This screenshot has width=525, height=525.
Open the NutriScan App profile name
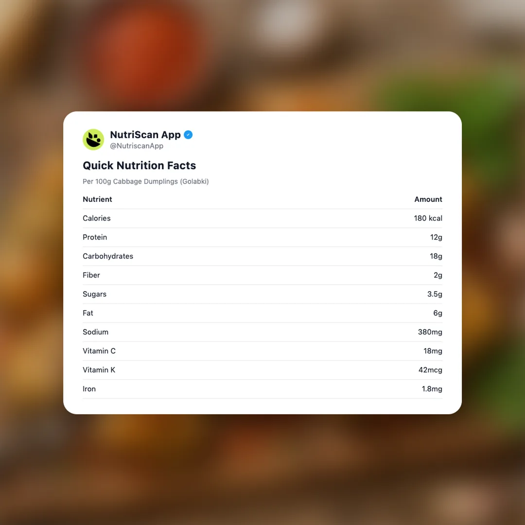(x=145, y=135)
